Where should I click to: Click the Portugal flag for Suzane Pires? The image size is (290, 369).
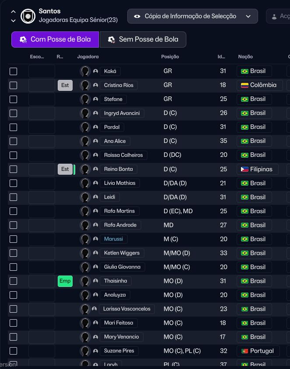pyautogui.click(x=245, y=351)
